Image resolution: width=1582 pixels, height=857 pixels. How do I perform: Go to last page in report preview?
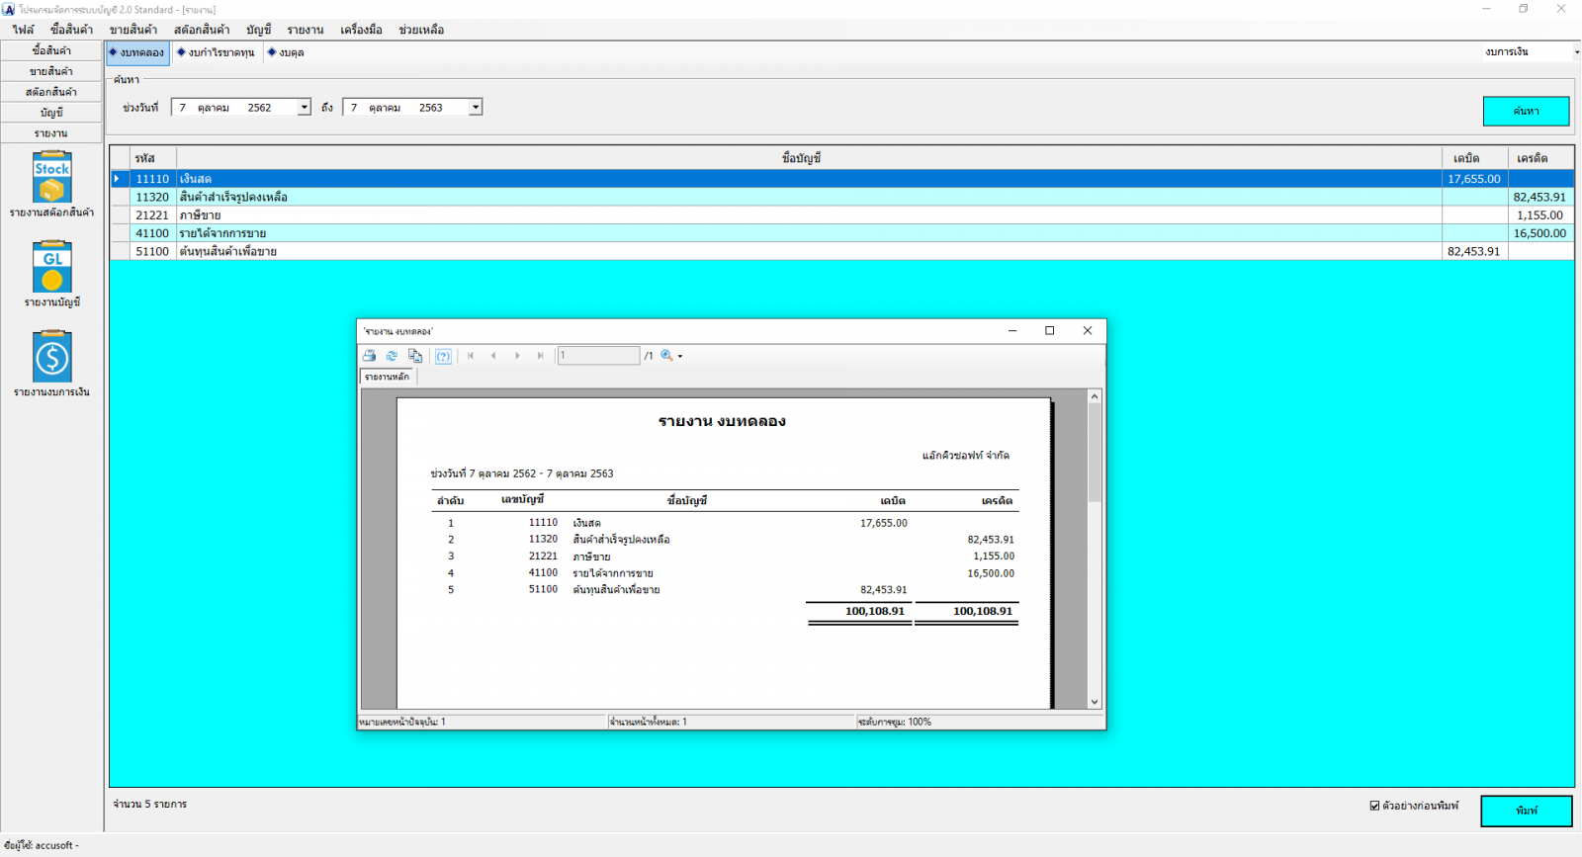[x=540, y=356]
